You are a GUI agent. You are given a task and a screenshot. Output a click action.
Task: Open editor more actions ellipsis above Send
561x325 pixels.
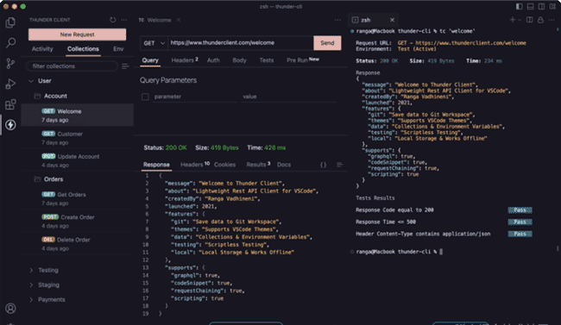coord(337,20)
